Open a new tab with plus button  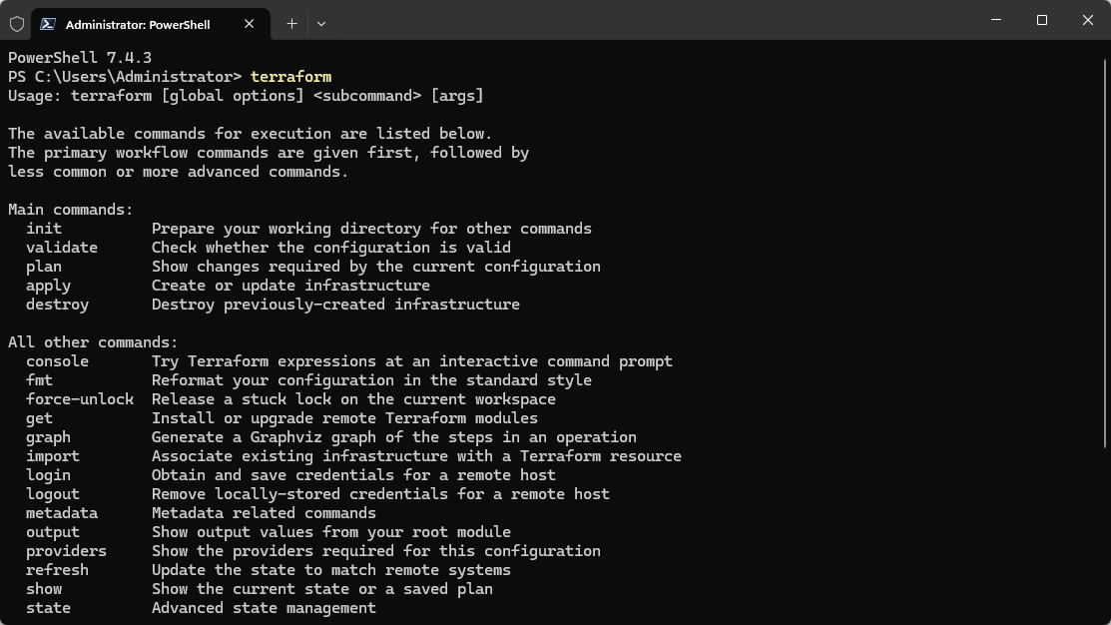click(291, 23)
